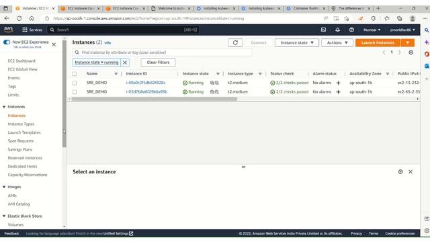Open Instance Types in sidebar
The height and width of the screenshot is (242, 430).
(21, 124)
